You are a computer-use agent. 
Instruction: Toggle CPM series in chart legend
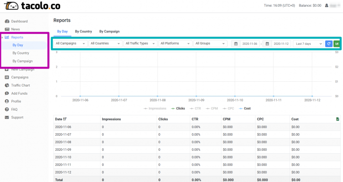[x=212, y=108]
